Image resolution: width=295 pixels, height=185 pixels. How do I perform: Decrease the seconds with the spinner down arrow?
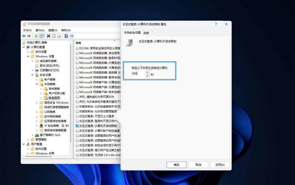coord(147,76)
